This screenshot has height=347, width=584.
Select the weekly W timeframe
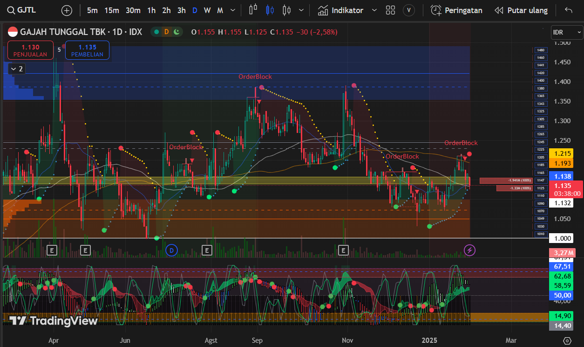207,10
